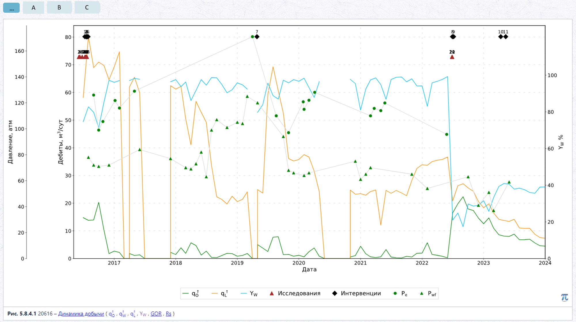Click the orange qL legend line
Image resolution: width=576 pixels, height=322 pixels.
(215, 293)
